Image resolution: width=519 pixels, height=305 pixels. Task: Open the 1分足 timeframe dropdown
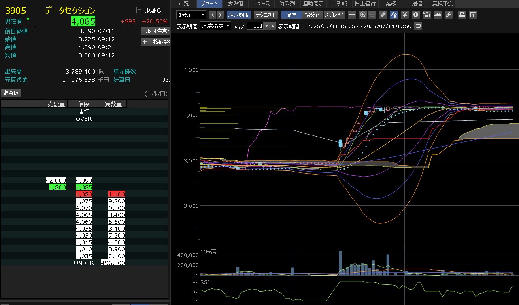[191, 15]
